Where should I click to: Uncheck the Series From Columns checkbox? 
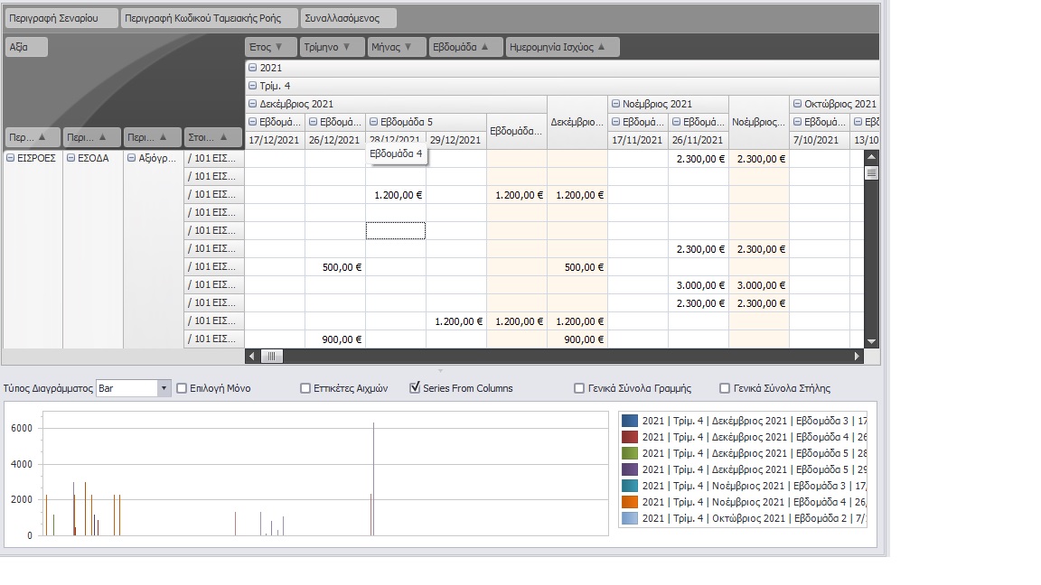click(x=415, y=388)
